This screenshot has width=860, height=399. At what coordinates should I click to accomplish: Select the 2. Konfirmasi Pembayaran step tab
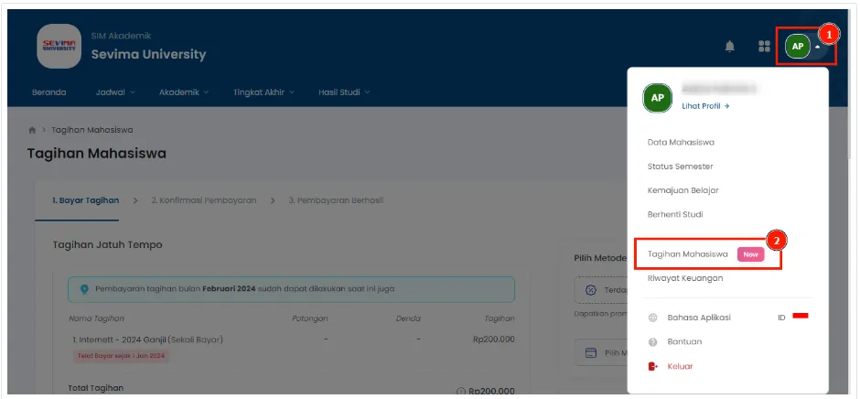pos(203,200)
